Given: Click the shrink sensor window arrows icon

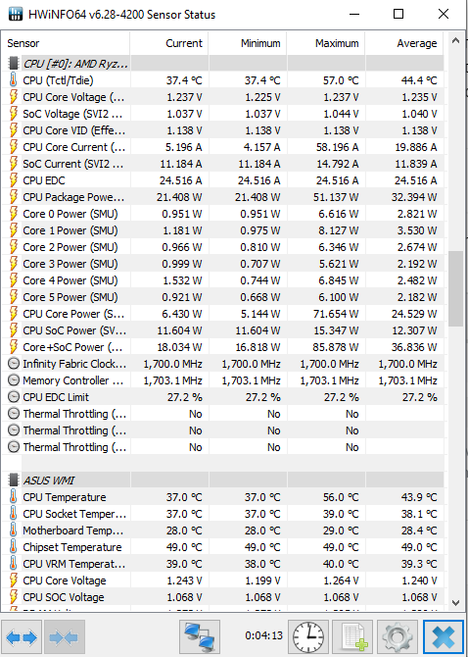Looking at the screenshot, I should point(65,637).
